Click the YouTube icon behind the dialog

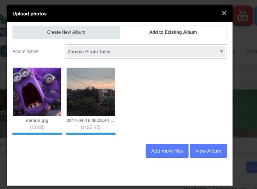(x=243, y=15)
